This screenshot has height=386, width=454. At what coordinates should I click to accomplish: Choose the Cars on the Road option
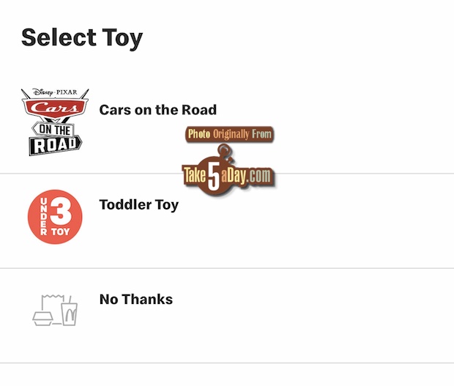coord(227,126)
